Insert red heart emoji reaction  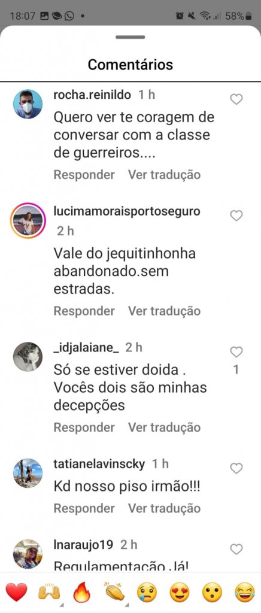(16, 592)
